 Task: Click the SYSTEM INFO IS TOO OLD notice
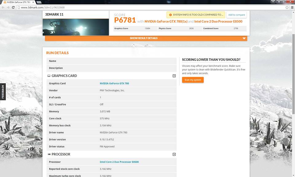click(196, 15)
